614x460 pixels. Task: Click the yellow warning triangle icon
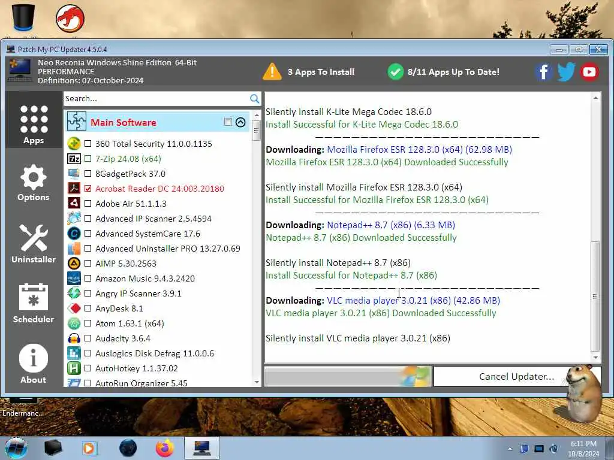point(272,72)
